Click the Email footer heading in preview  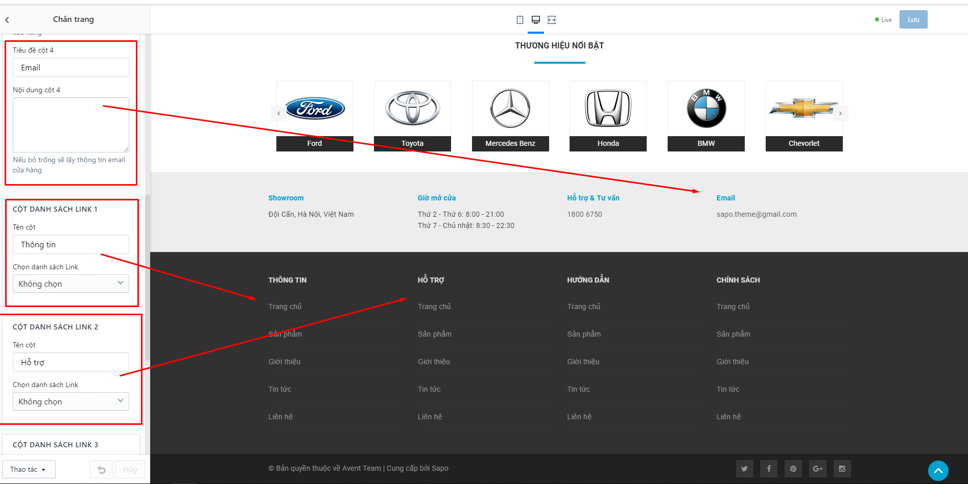click(x=726, y=198)
